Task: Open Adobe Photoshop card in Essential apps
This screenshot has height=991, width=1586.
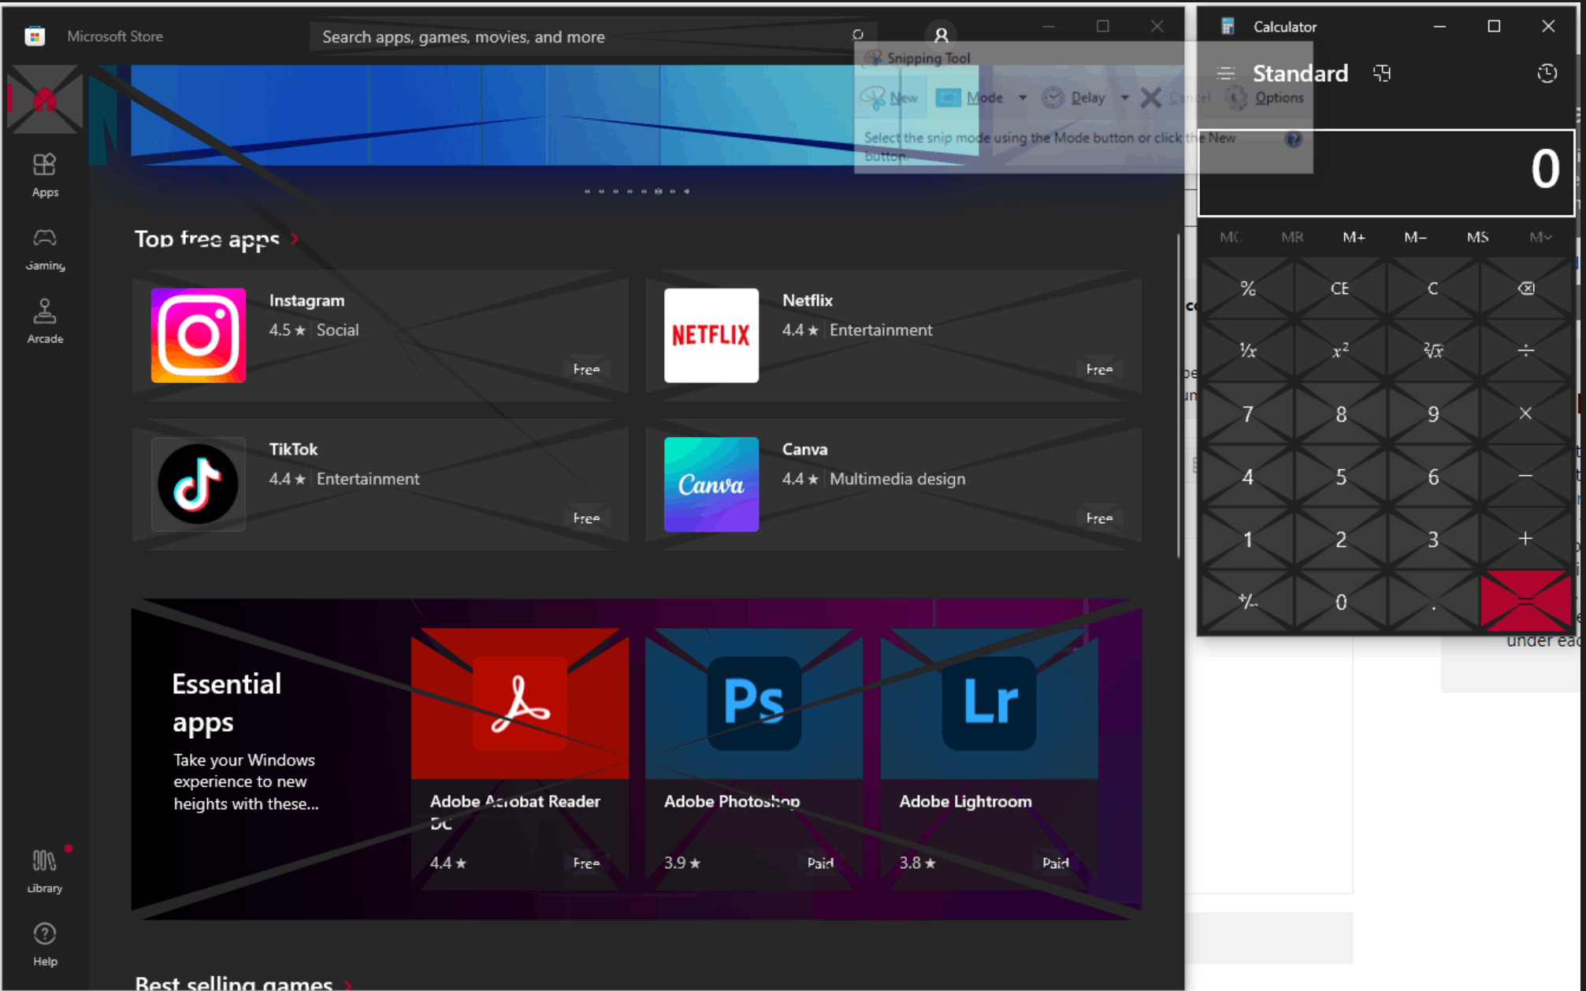Action: click(754, 759)
